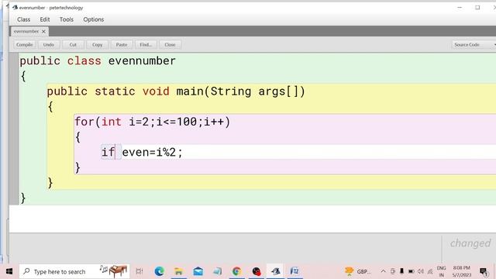Open the Class menu
The height and width of the screenshot is (279, 496).
(24, 19)
